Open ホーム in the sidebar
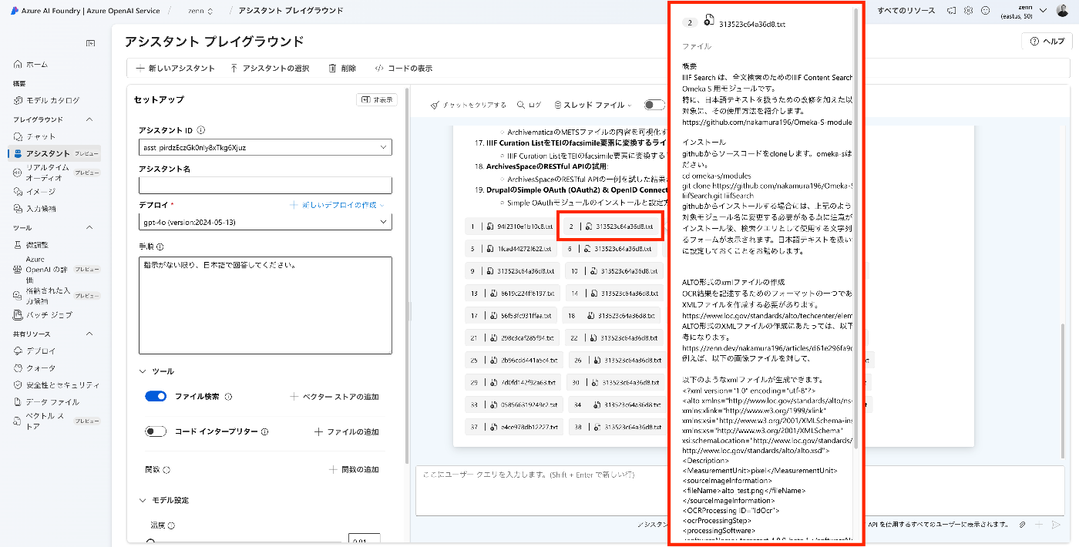 (31, 65)
